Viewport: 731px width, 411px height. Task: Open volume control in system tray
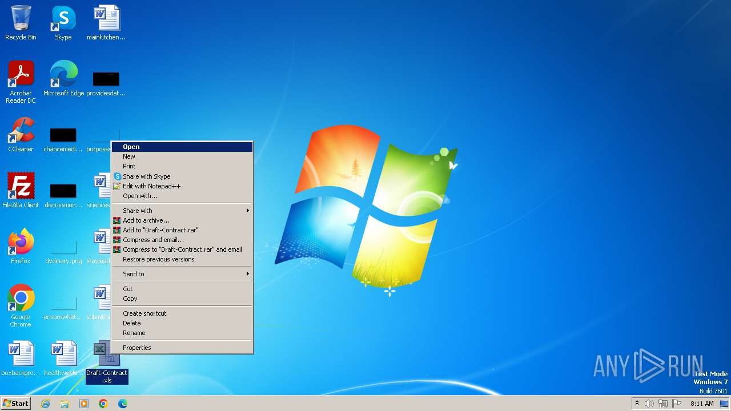tap(649, 404)
